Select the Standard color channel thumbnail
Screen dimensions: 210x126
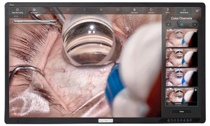point(182,38)
